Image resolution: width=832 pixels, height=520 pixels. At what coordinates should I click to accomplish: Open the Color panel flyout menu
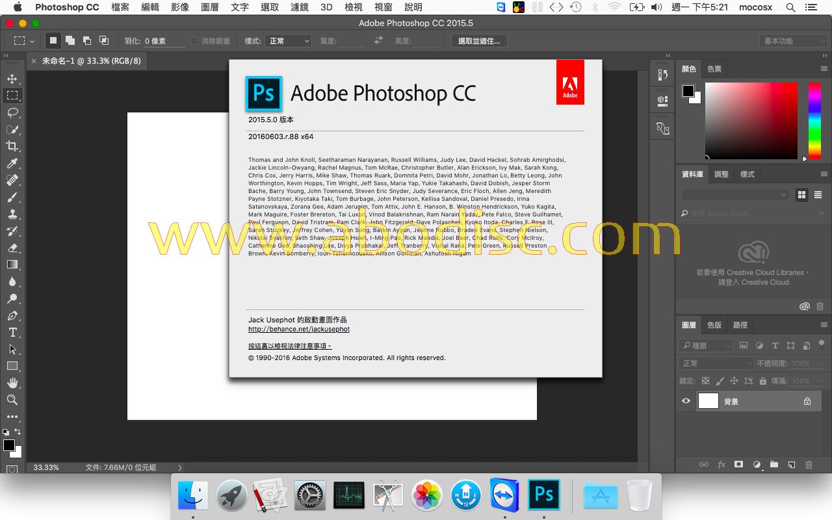pyautogui.click(x=824, y=69)
